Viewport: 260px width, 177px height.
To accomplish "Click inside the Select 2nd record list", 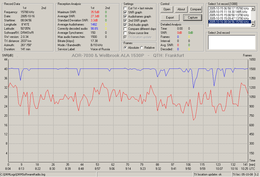I will click(x=232, y=42).
